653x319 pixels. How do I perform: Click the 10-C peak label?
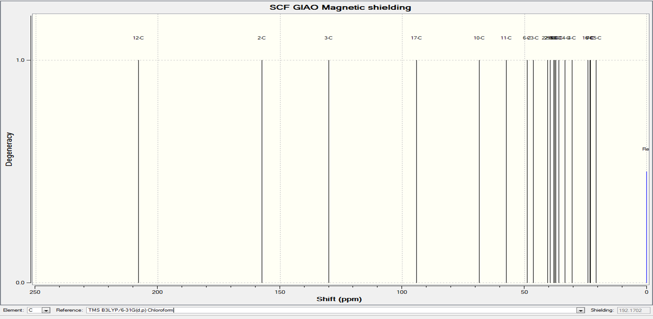479,38
